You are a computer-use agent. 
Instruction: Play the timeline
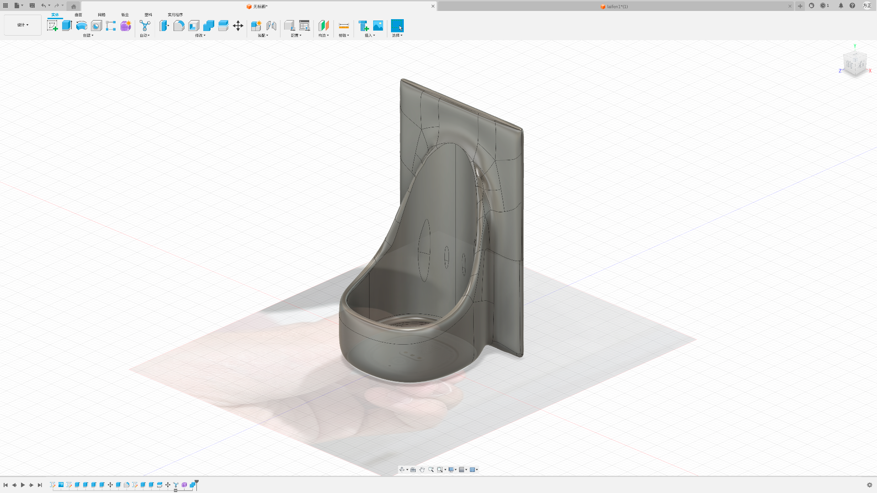[23, 485]
